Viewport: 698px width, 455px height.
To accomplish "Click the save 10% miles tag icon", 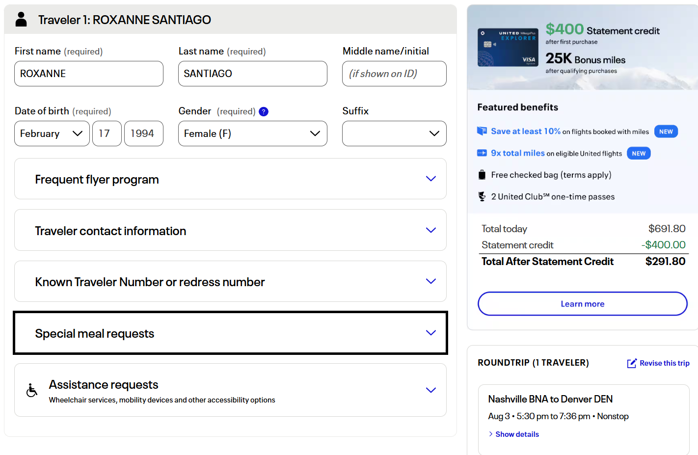I will [482, 131].
